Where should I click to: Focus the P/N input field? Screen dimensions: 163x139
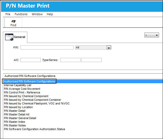point(47,47)
